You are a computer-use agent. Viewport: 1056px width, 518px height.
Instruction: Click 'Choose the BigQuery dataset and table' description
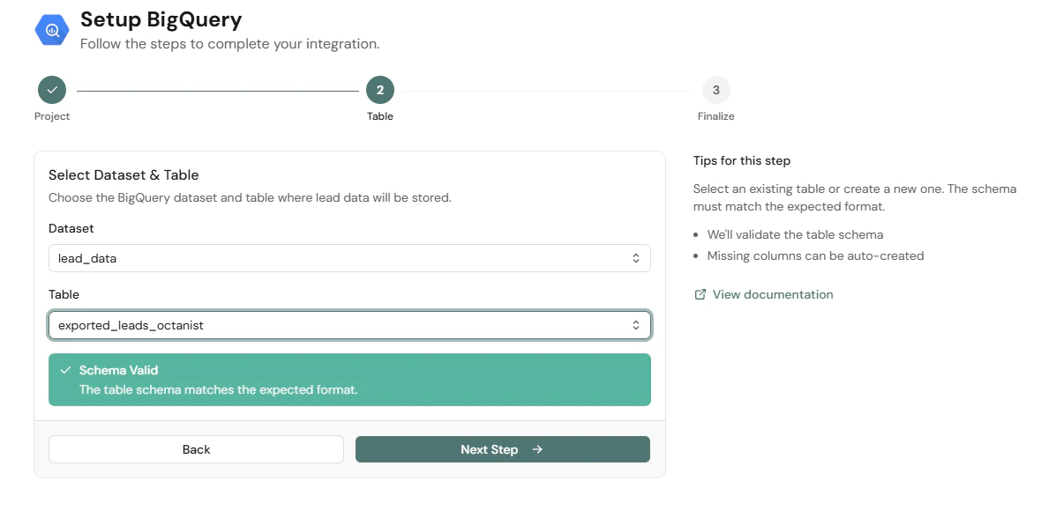tap(250, 198)
